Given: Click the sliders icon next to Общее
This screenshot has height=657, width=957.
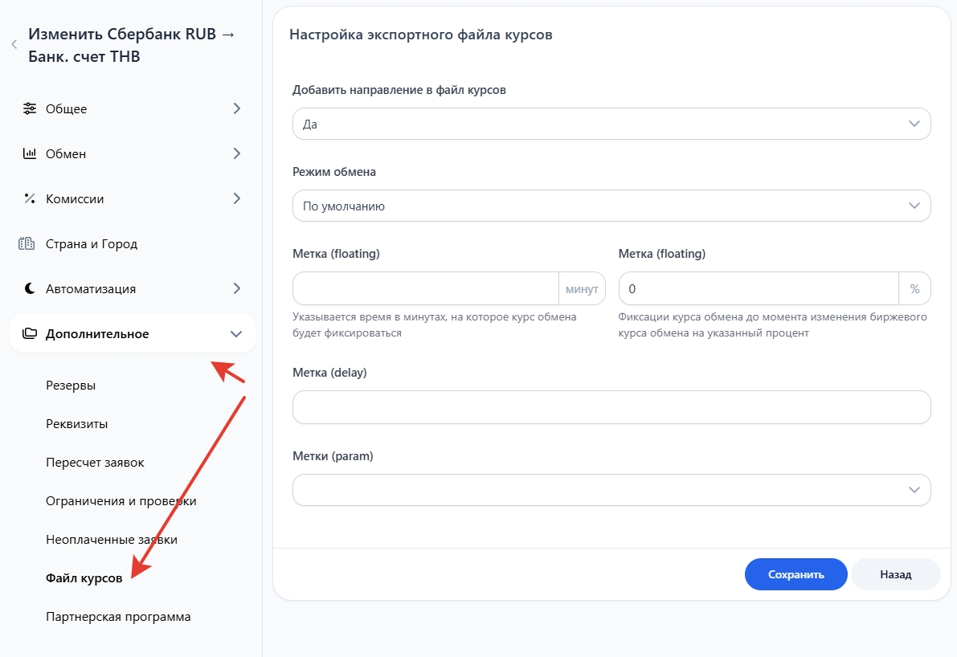Looking at the screenshot, I should [30, 108].
